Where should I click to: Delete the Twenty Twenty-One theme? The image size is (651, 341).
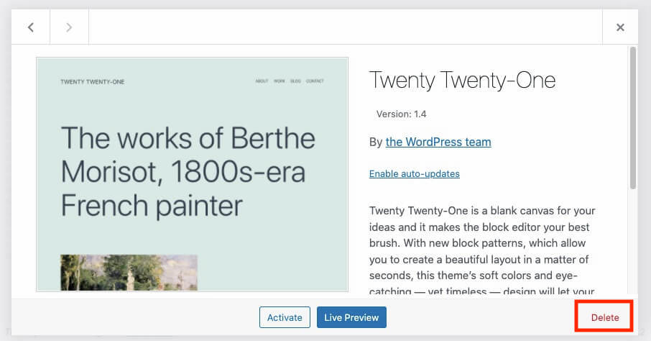604,317
